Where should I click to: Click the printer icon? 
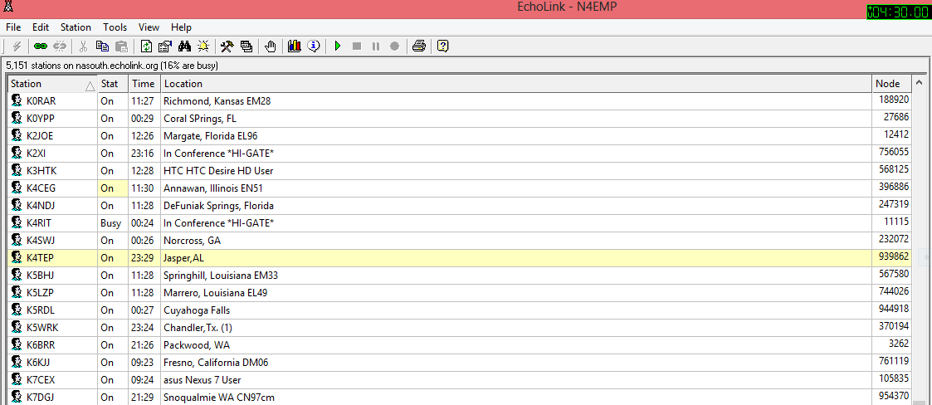(x=419, y=46)
